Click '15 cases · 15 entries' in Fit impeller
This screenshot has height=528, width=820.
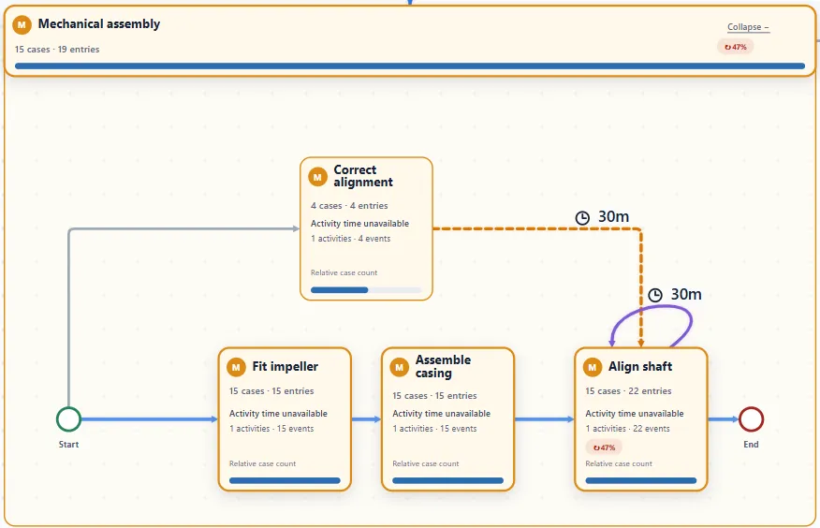[x=271, y=391]
